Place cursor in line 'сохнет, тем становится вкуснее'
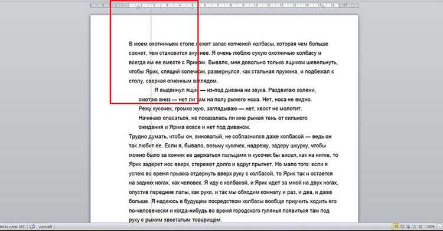 coord(225,53)
